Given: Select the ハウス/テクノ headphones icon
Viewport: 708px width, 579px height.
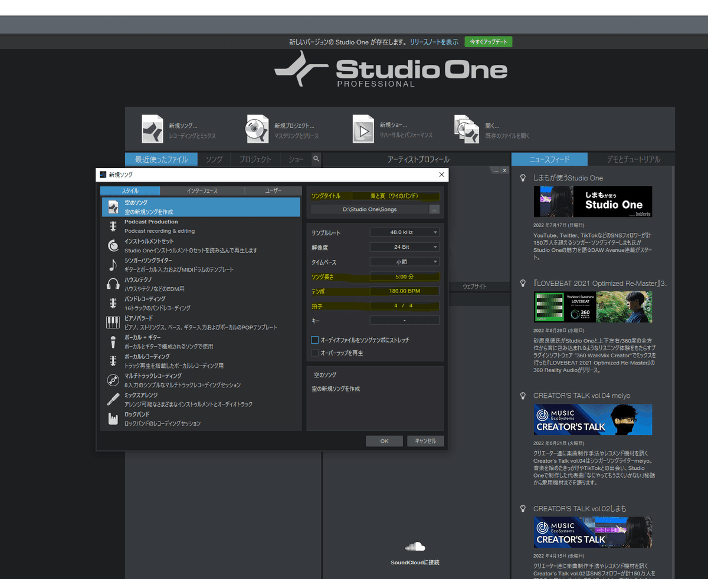Looking at the screenshot, I should click(x=113, y=284).
